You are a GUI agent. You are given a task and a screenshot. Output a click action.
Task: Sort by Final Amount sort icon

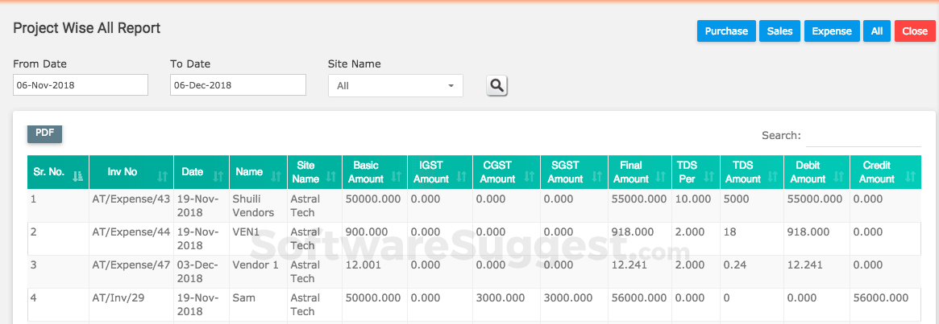coord(661,175)
